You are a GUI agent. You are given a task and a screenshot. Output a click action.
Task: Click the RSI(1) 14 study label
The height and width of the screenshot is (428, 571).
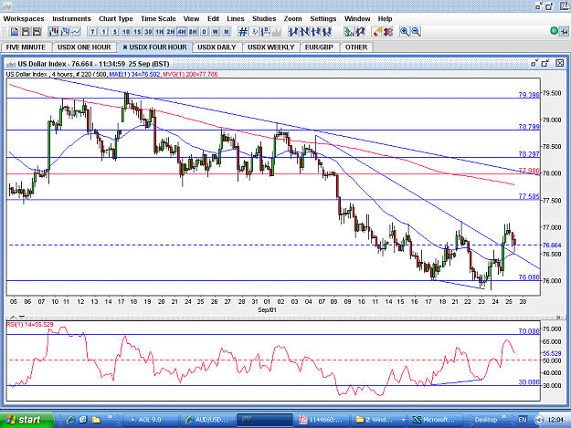click(x=30, y=325)
